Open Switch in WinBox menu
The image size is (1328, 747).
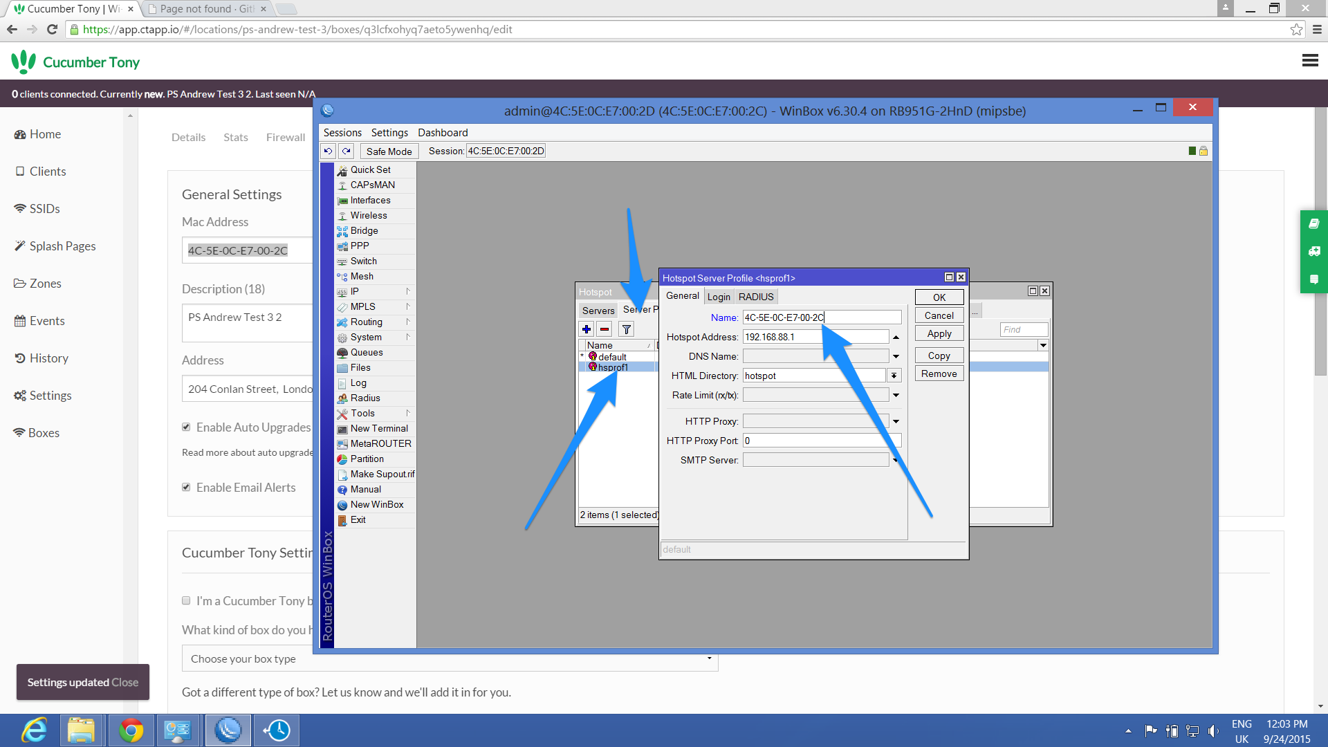pyautogui.click(x=363, y=261)
